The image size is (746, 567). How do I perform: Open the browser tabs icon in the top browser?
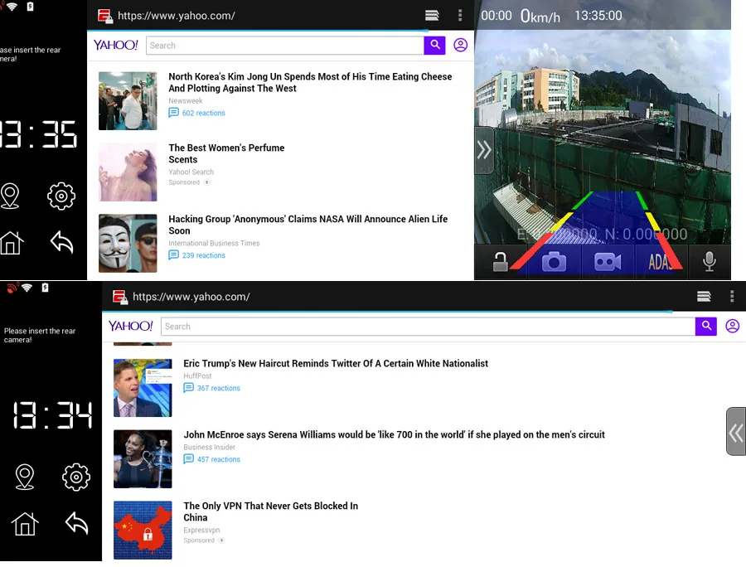coord(432,16)
